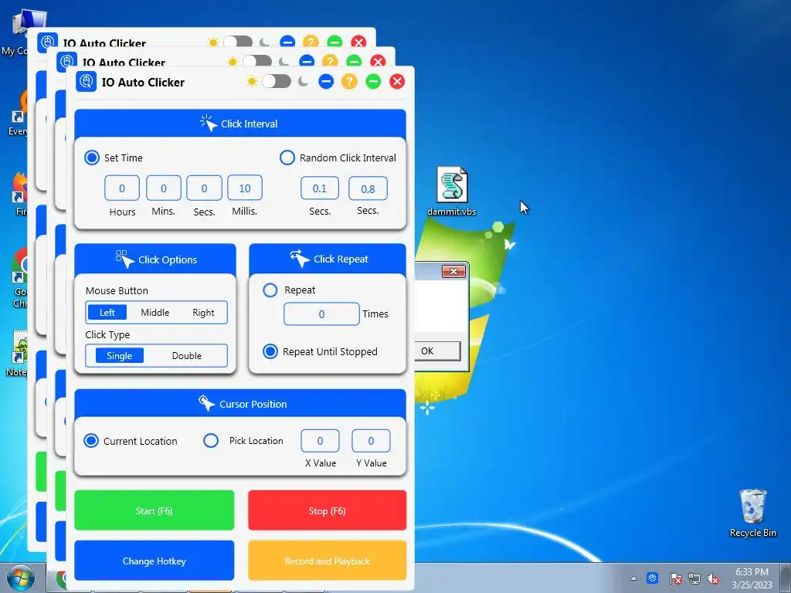The image size is (791, 593).
Task: Click the Change Hotkey button
Action: coord(154,561)
